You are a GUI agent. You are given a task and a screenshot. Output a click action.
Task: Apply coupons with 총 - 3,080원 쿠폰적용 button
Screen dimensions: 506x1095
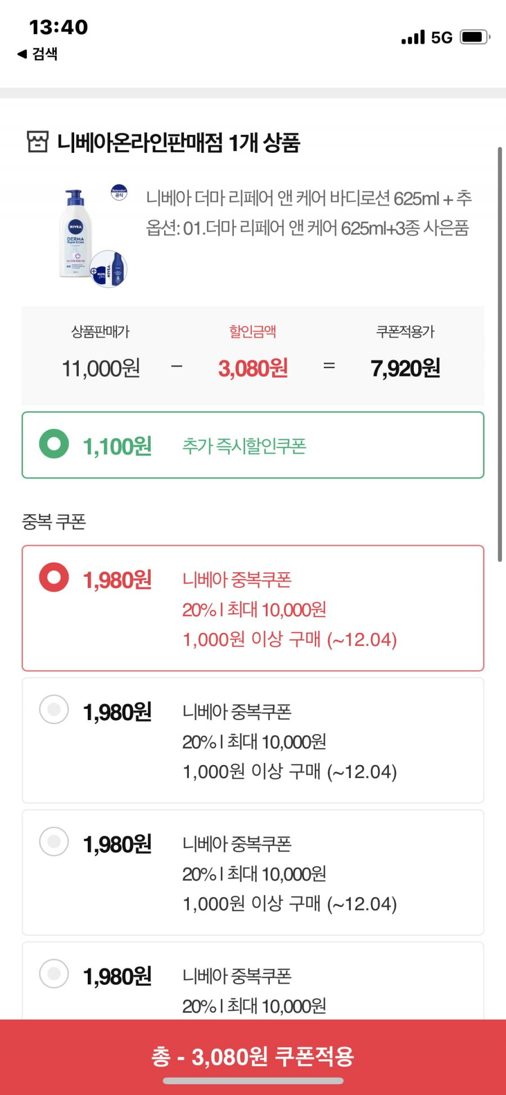[x=253, y=1057]
